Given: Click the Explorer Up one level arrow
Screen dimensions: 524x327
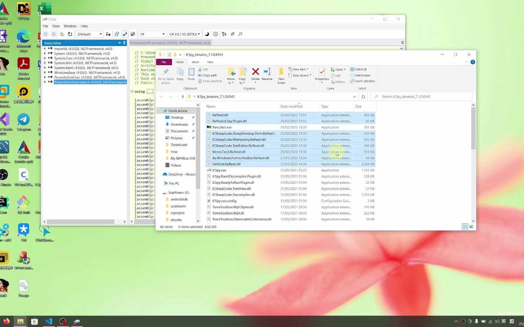Looking at the screenshot, I should 183,97.
